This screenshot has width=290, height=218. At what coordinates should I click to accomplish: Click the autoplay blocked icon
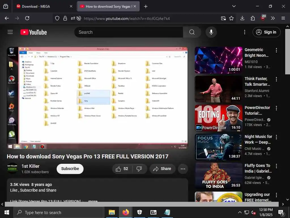(x=79, y=18)
